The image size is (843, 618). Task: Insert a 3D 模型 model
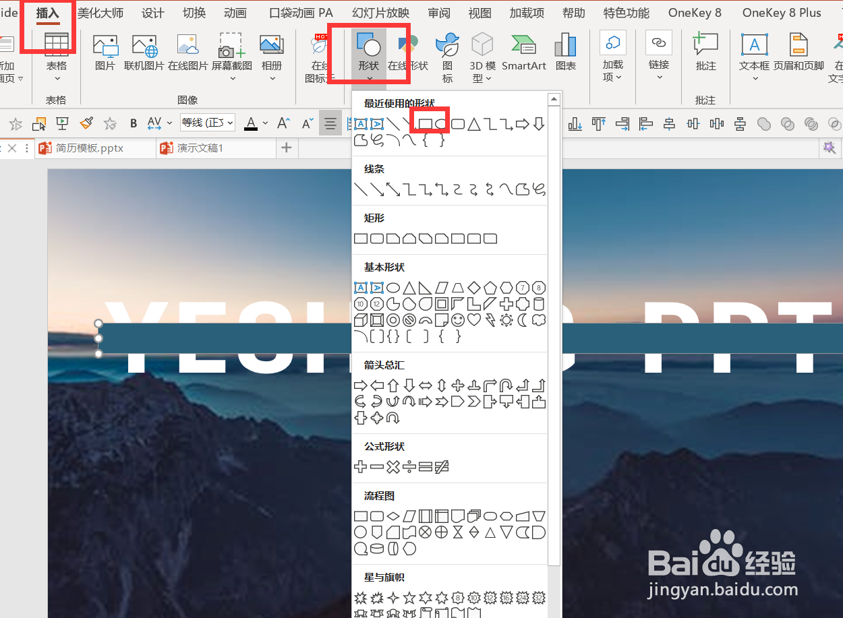482,58
